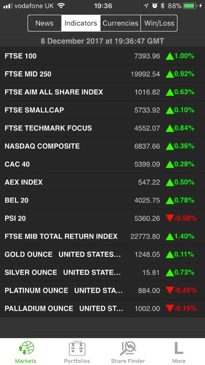Image resolution: width=205 pixels, height=365 pixels.
Task: Select the PALLADIUM OUNCE row
Action: [102, 308]
